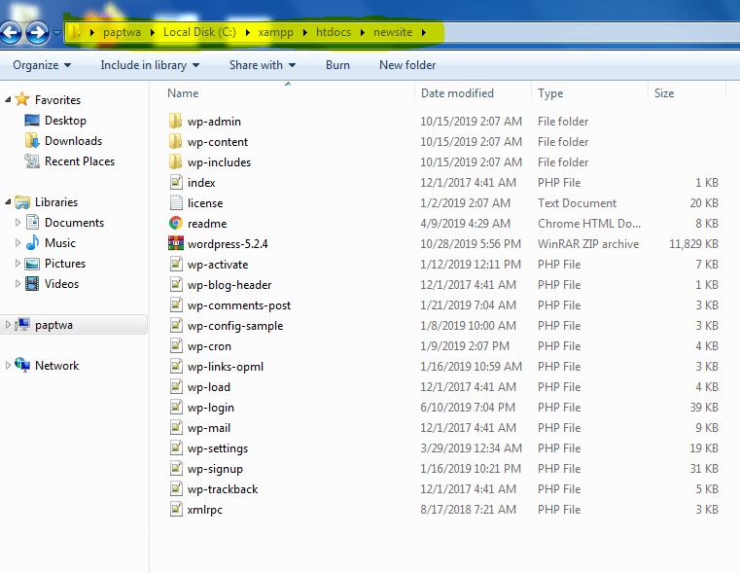Click the wp-mail file icon
The height and width of the screenshot is (573, 740).
(176, 427)
